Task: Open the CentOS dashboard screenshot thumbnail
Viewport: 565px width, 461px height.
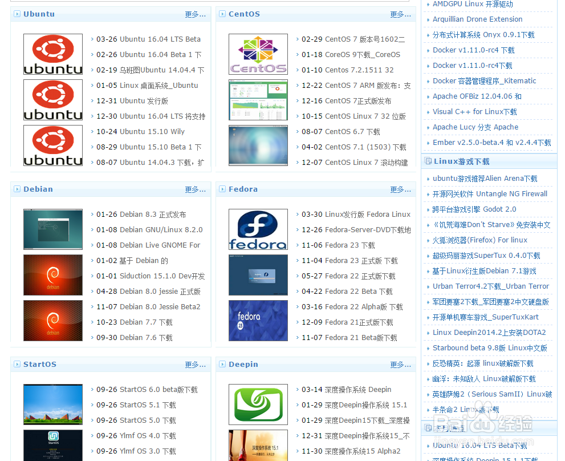Action: [x=258, y=100]
